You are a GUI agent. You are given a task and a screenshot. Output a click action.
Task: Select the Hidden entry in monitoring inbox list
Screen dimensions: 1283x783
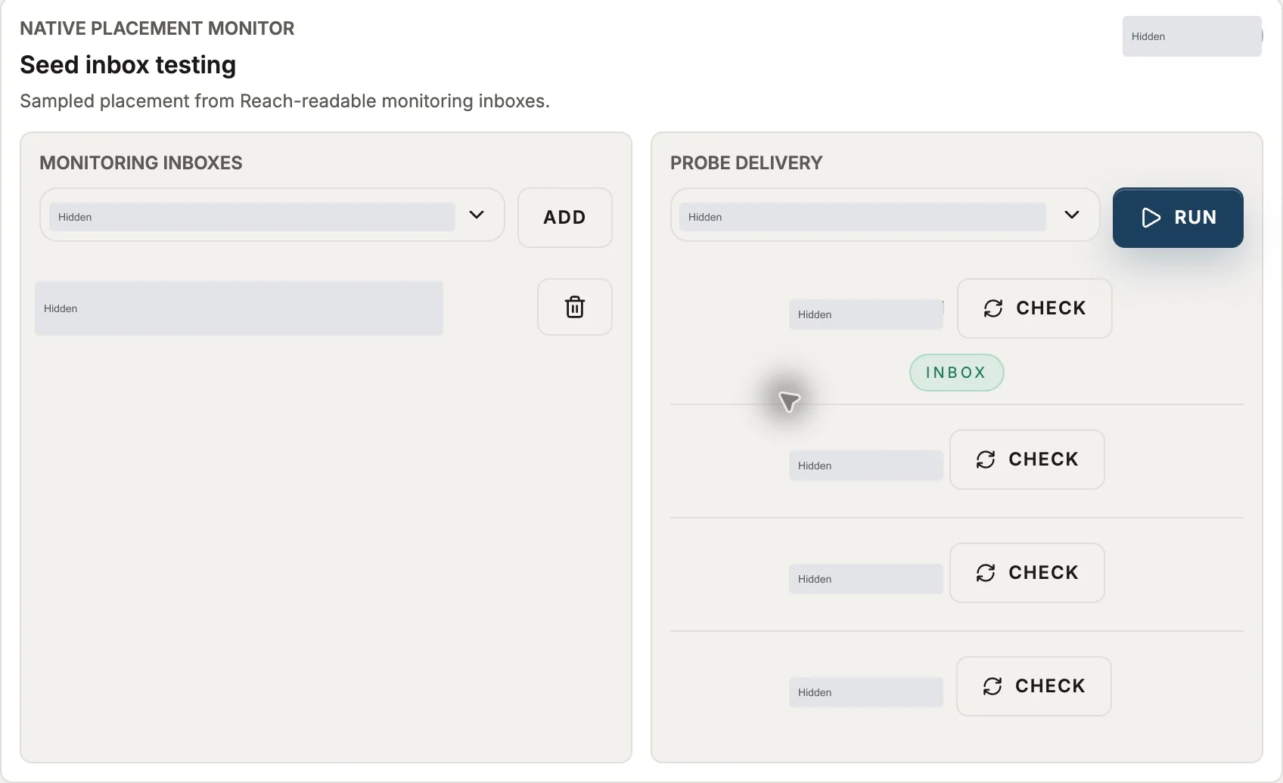(239, 308)
